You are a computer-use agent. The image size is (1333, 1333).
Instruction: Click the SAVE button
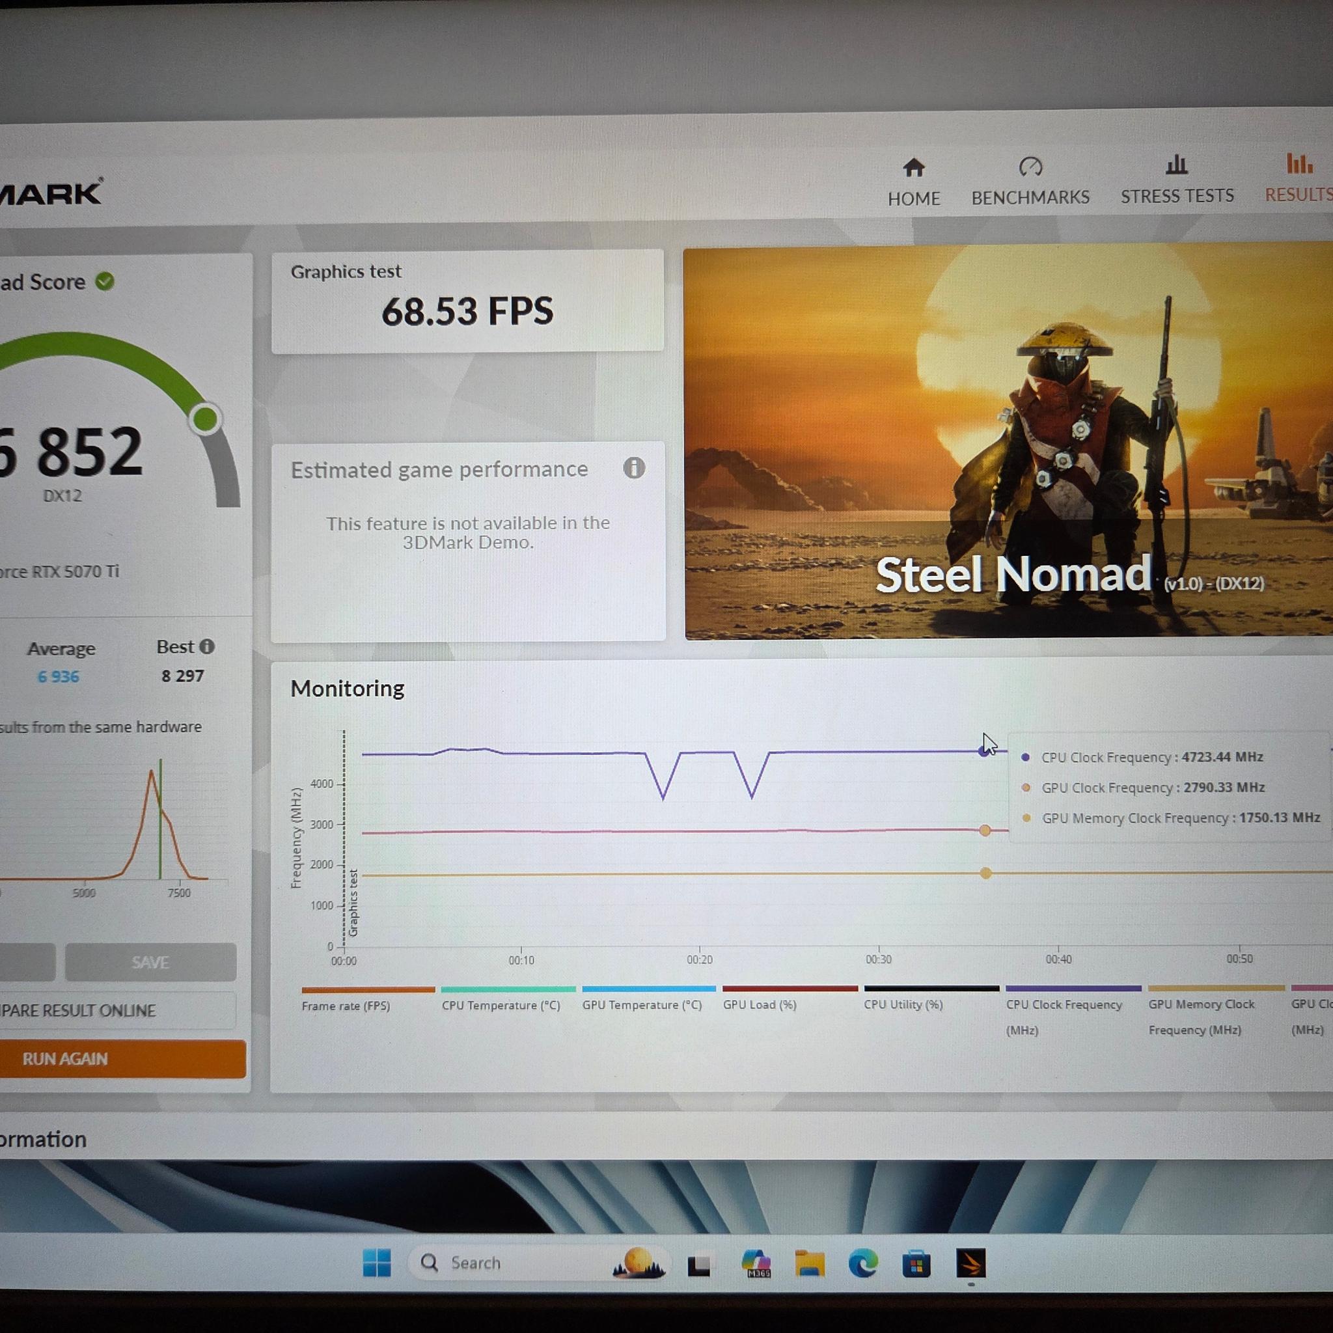click(x=150, y=962)
